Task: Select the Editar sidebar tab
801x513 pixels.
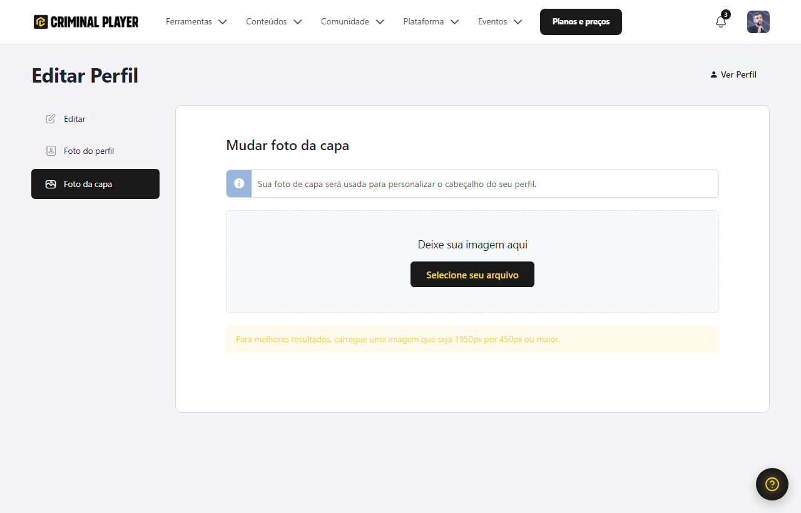Action: [95, 119]
